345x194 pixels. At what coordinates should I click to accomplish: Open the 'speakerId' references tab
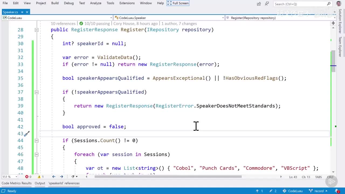click(64, 183)
